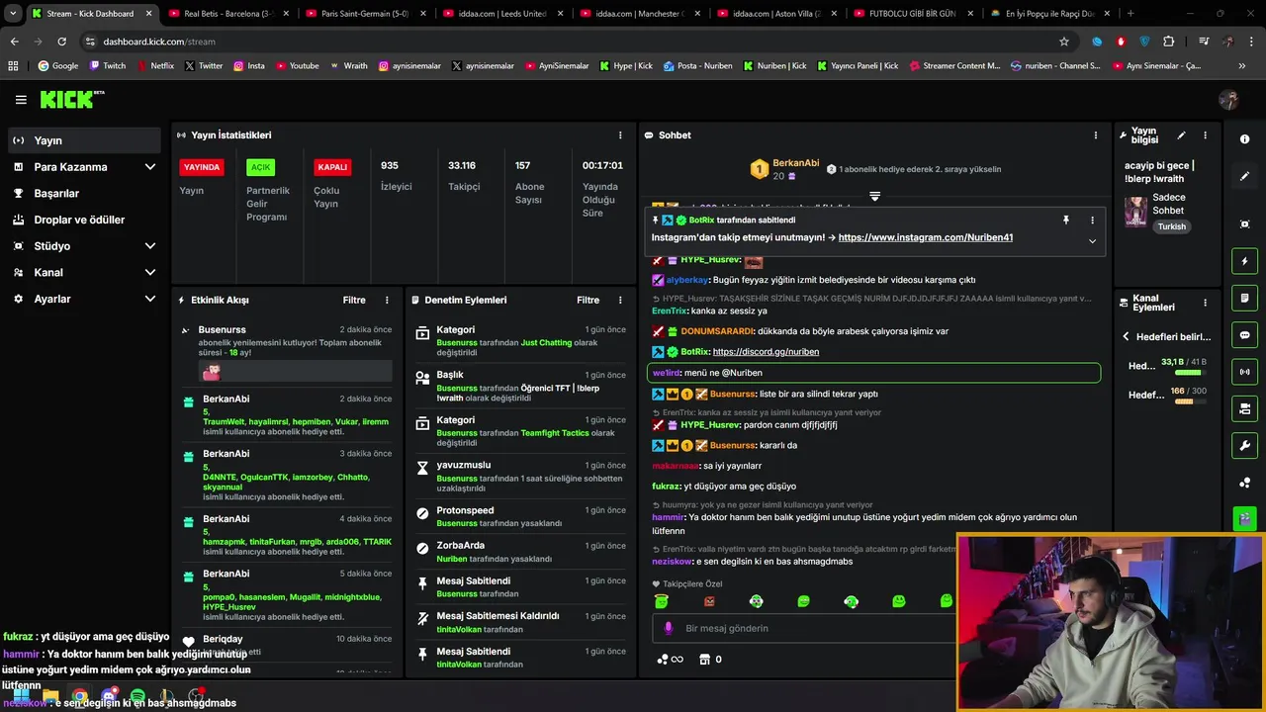Edit stream info with pencil icon
1266x712 pixels.
click(1181, 135)
